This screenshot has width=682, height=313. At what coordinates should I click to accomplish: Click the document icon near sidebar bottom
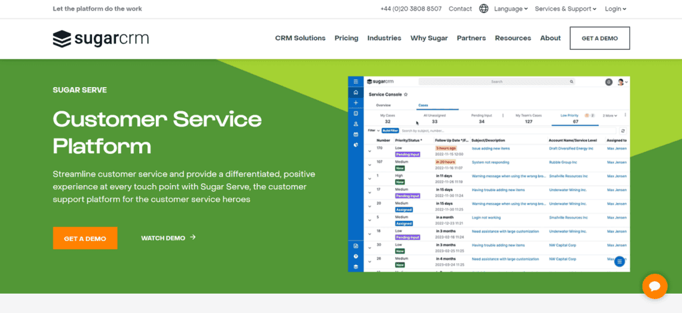[356, 246]
